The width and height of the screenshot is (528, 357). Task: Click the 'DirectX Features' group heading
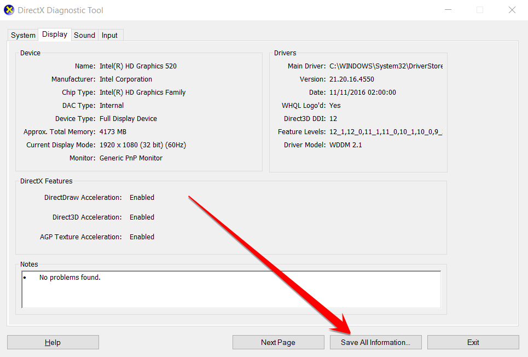(x=46, y=181)
